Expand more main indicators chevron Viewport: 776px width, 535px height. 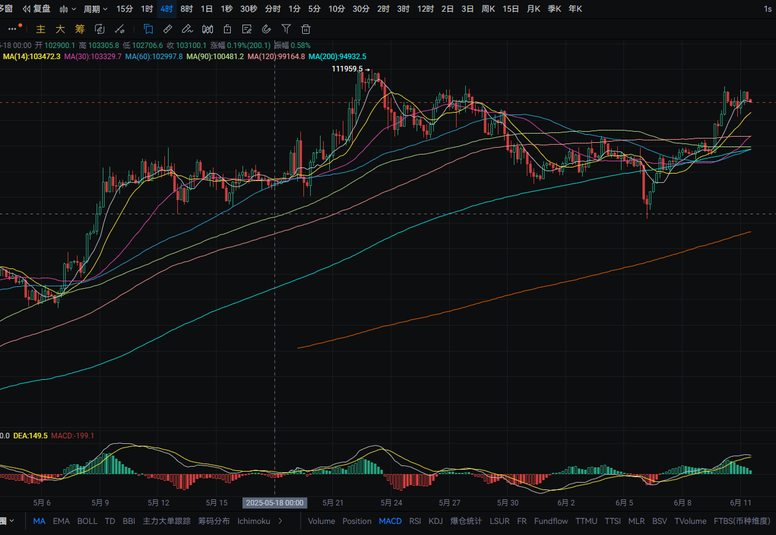tap(281, 521)
